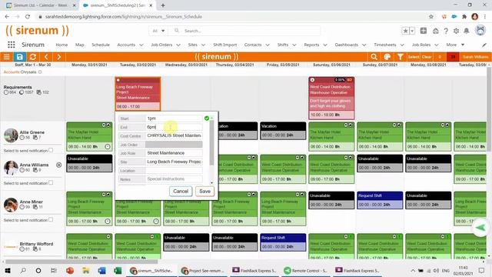492x277 pixels.
Task: Go to the Schedule tab
Action: 101,45
